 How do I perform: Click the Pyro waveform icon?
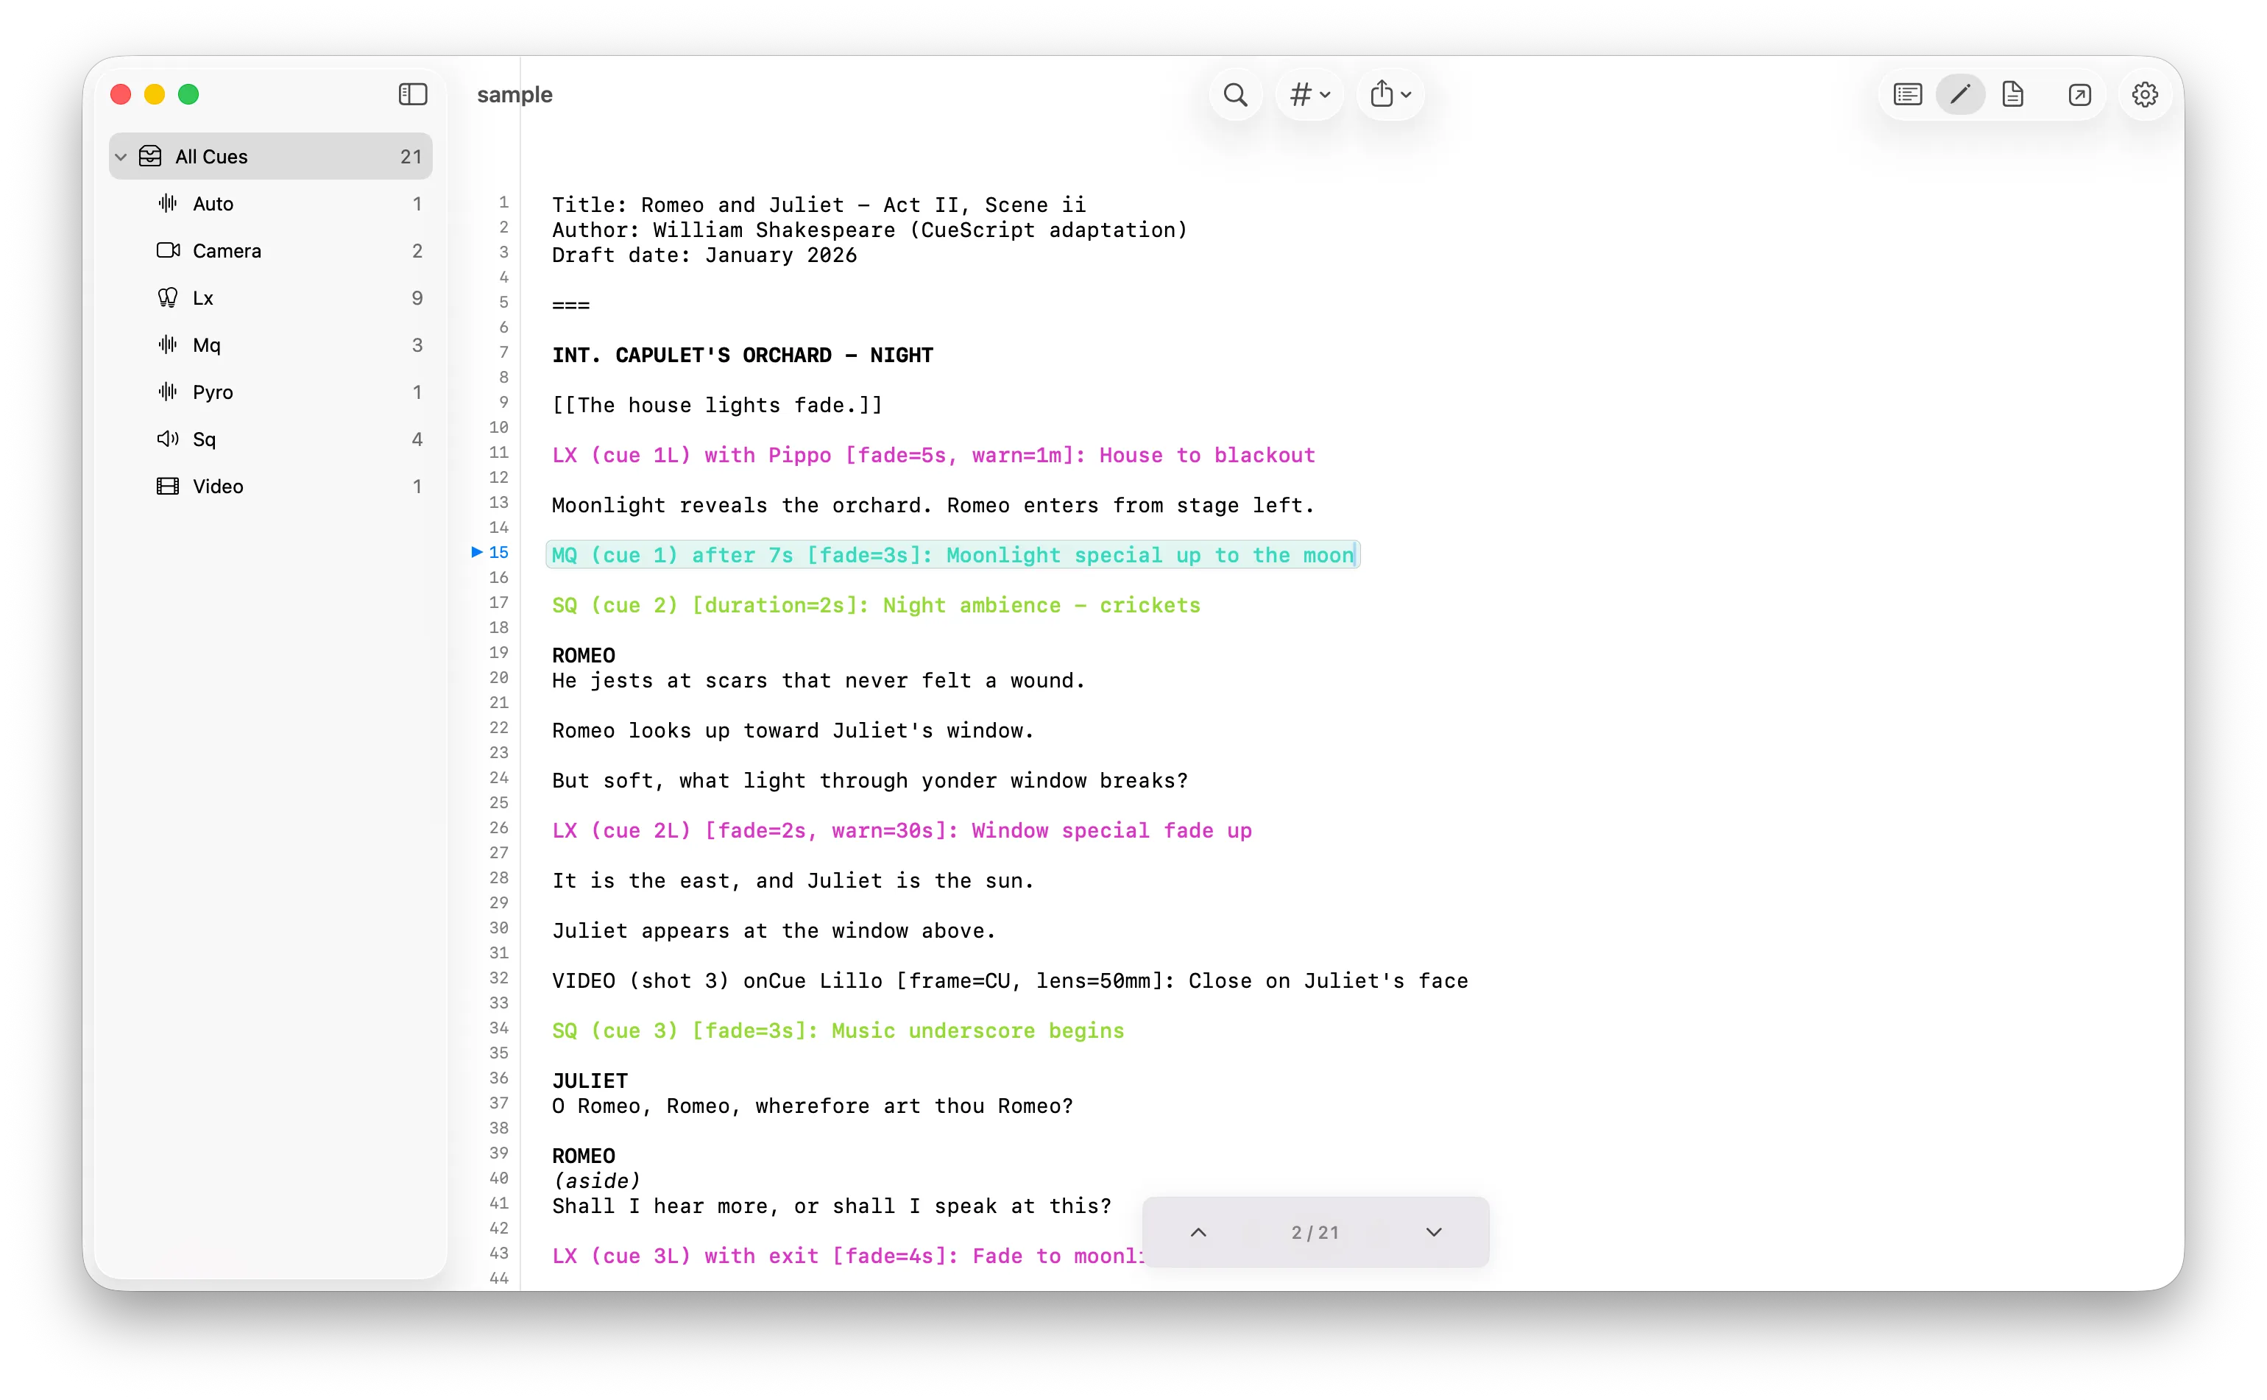[168, 392]
